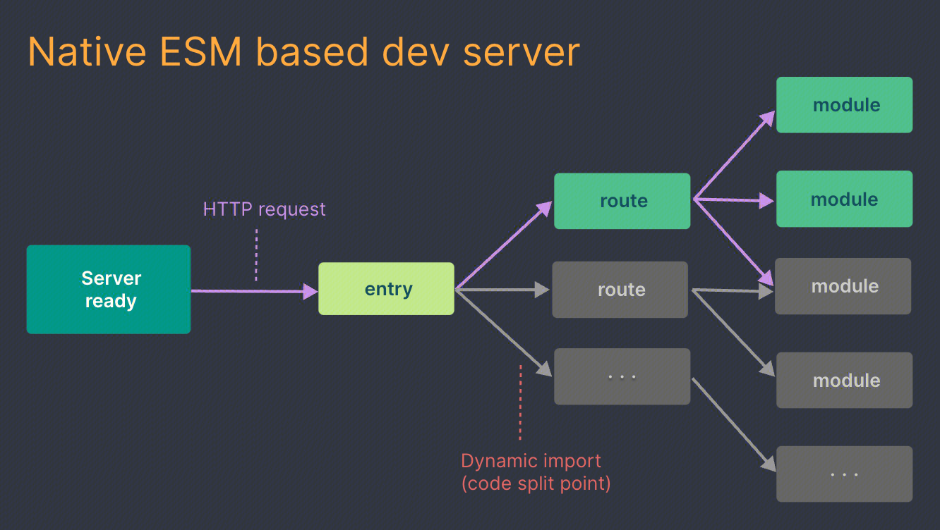Click the light green "entry" node

click(x=386, y=289)
